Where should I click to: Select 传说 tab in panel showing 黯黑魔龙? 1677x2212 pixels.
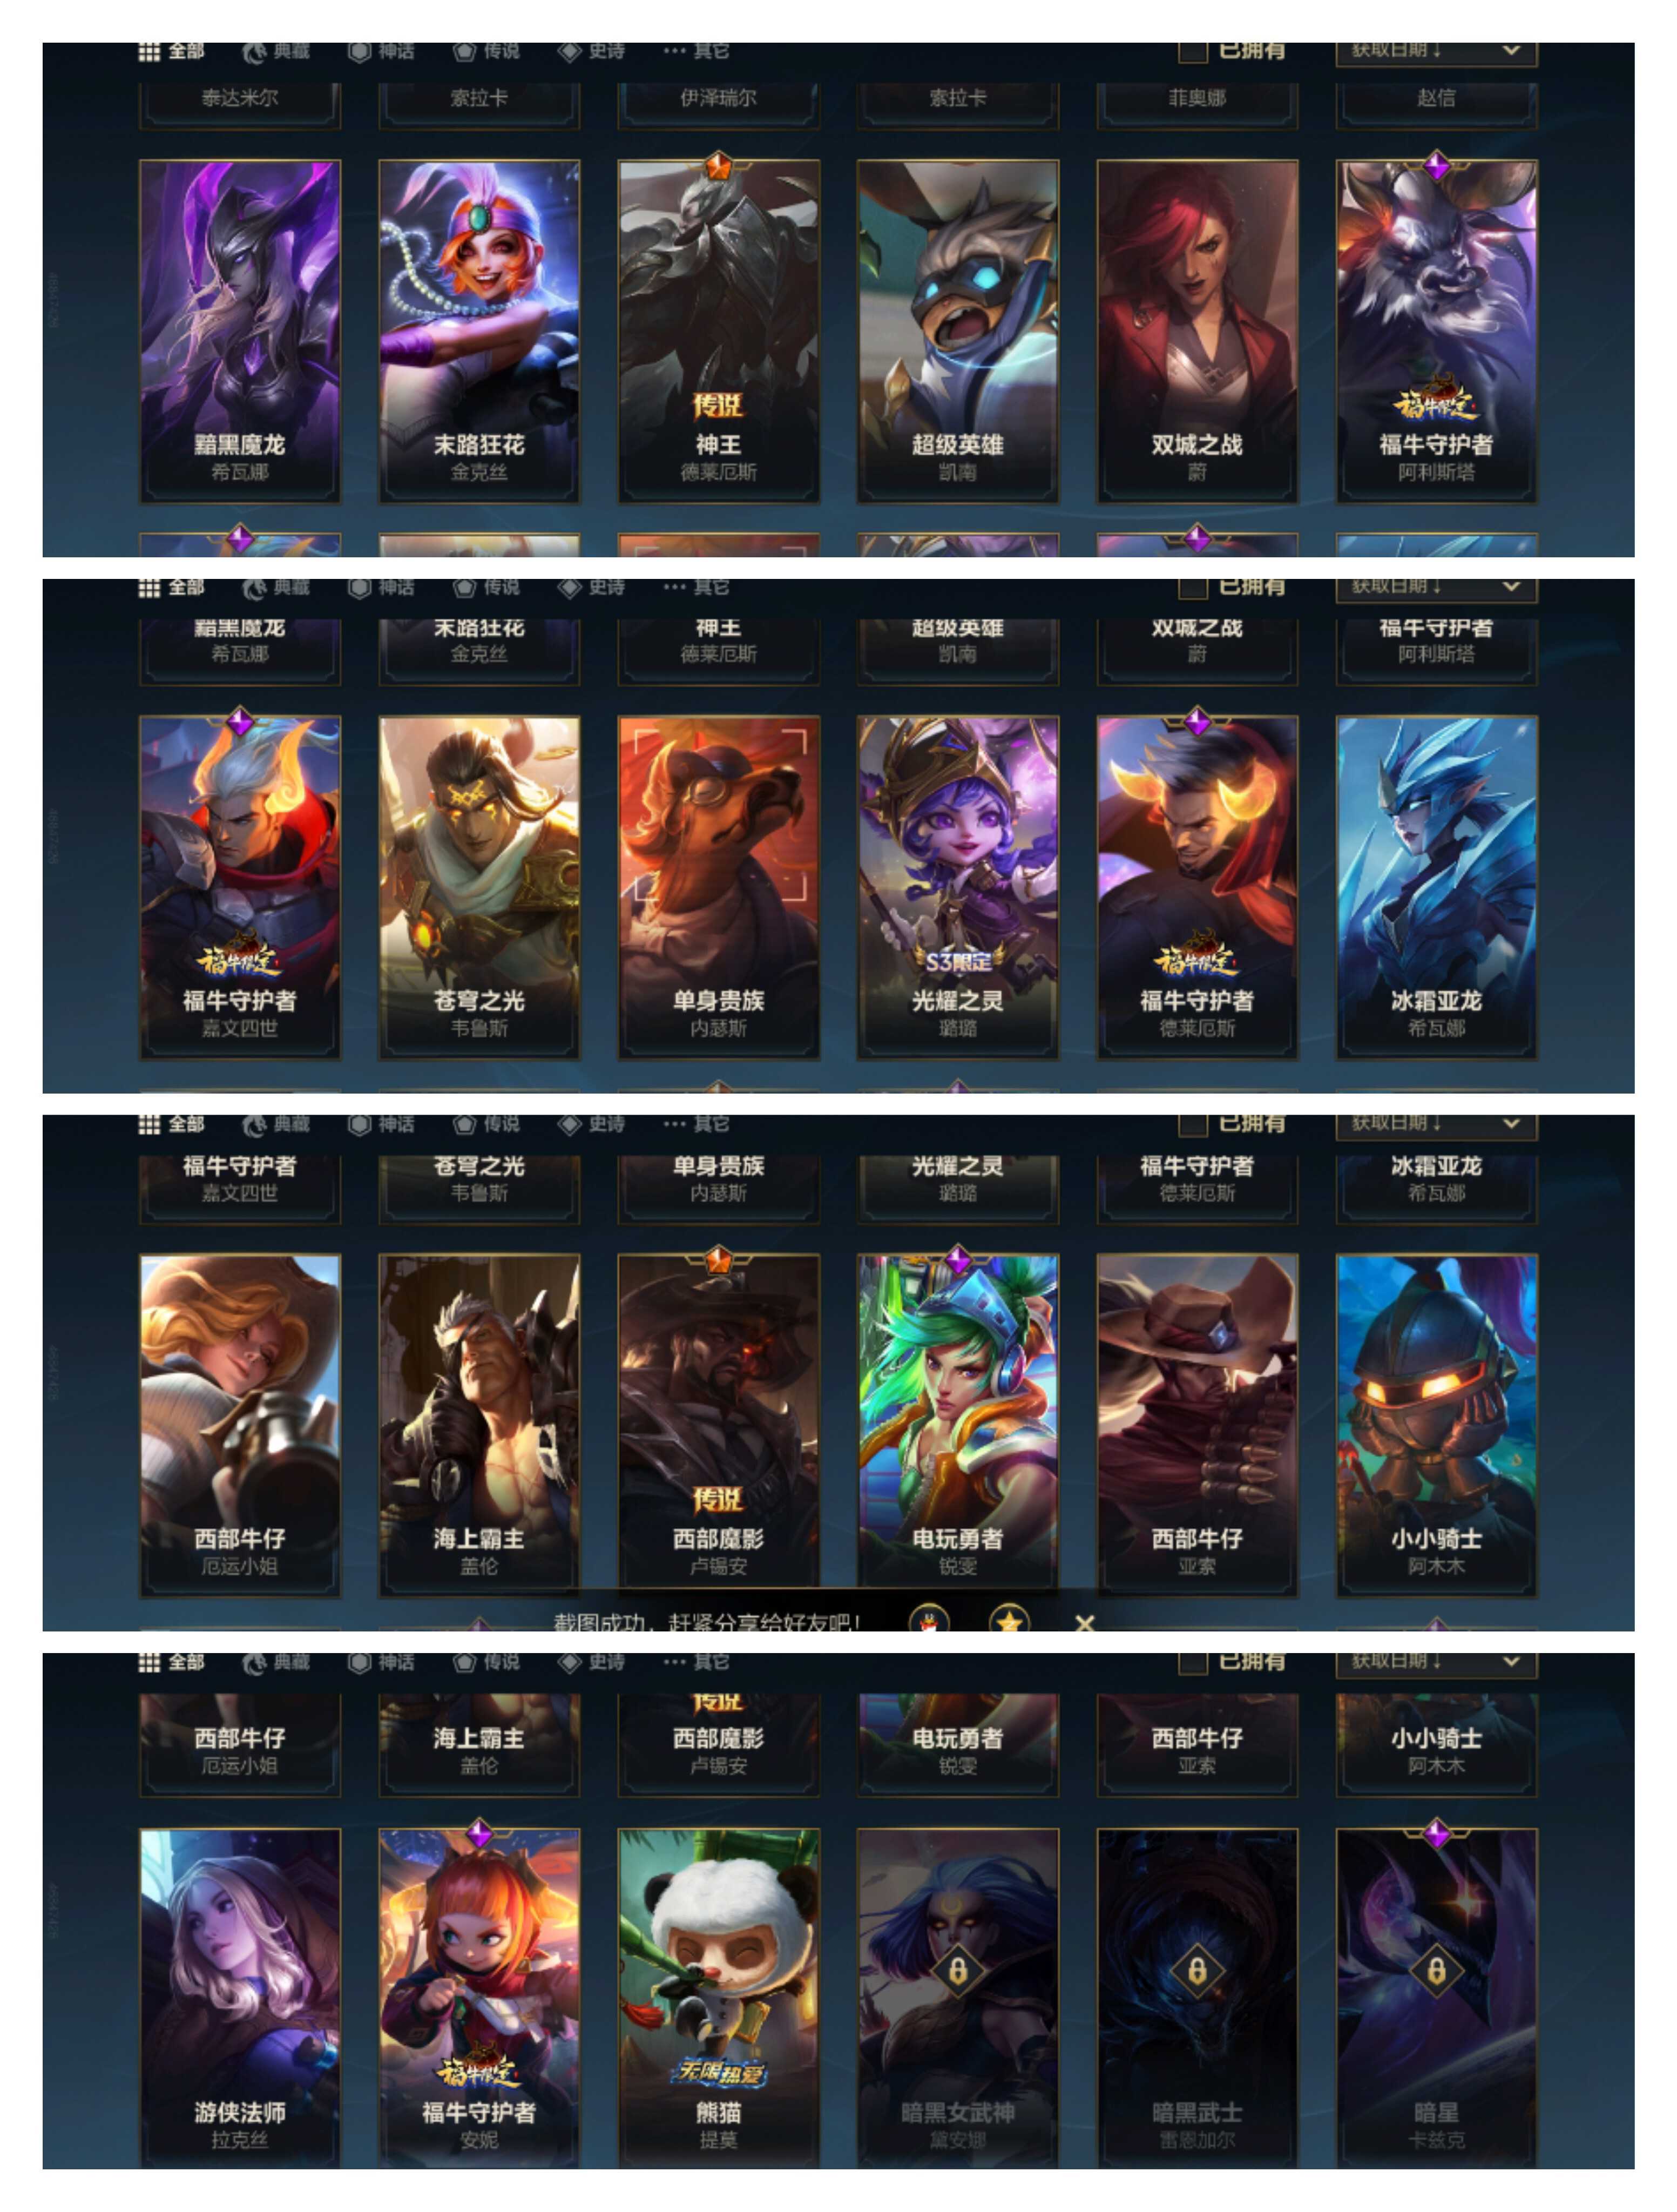point(486,51)
